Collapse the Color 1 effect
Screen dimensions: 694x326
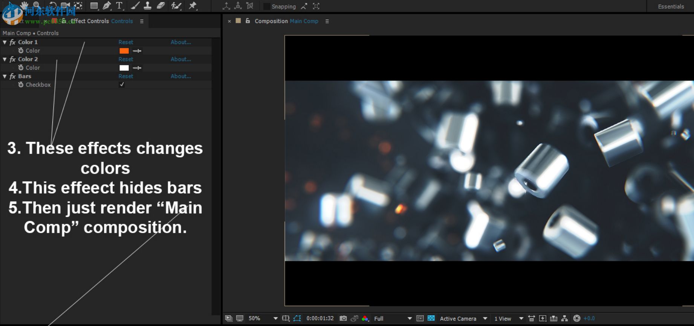5,42
